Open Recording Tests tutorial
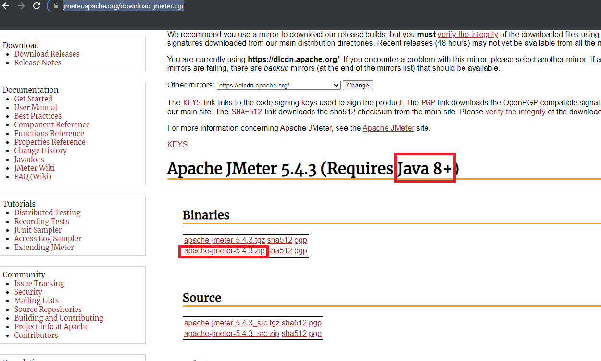The width and height of the screenshot is (601, 361). [x=41, y=221]
